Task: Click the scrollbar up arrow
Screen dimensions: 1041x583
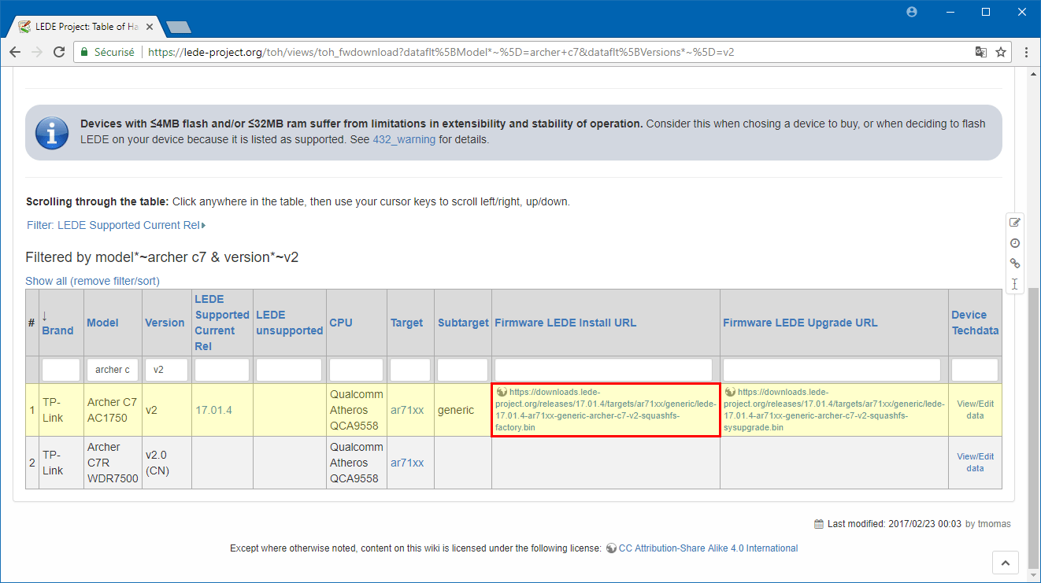Action: (1033, 74)
